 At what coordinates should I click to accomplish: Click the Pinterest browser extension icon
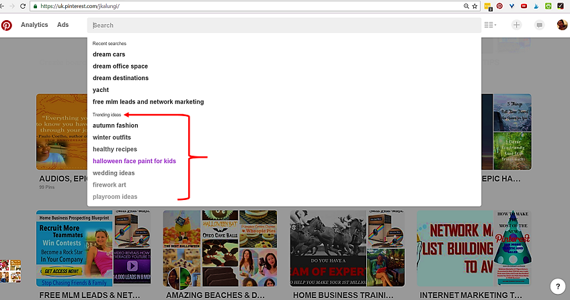[x=499, y=6]
